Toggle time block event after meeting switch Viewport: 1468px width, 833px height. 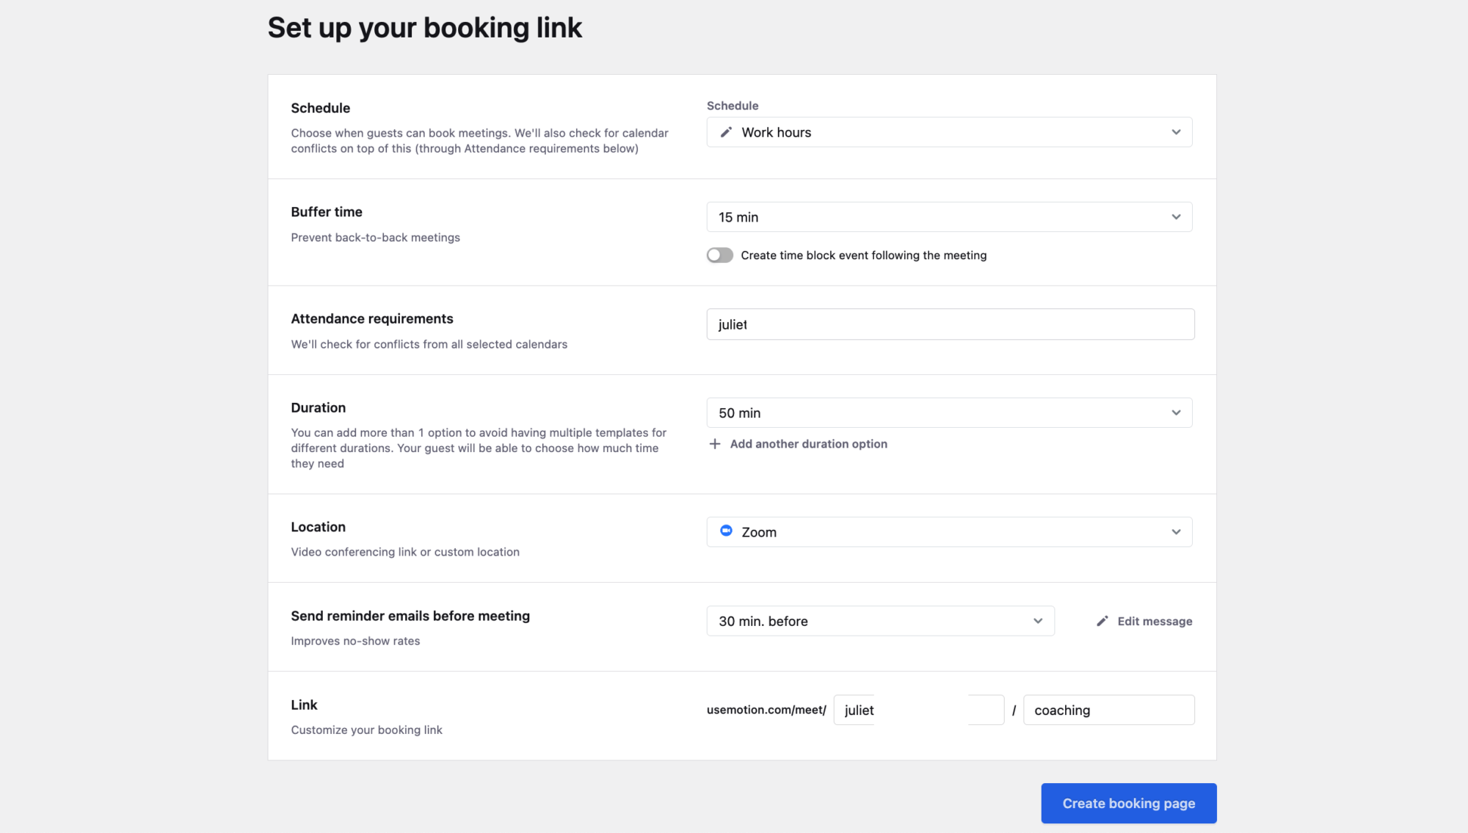point(720,255)
